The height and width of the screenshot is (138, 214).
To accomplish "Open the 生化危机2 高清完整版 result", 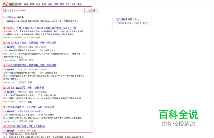I will [x=30, y=65].
